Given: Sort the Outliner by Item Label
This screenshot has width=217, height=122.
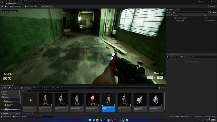Looking at the screenshot, I should pyautogui.click(x=176, y=15).
